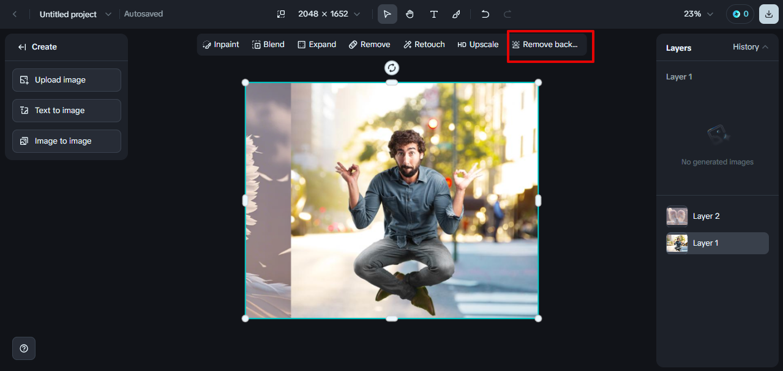Click the Redo arrow
Viewport: 783px width, 371px height.
[508, 14]
